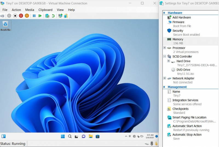The height and width of the screenshot is (147, 219).
Task: Click the Enhanced Session toolbar icon
Action: pos(60,16)
